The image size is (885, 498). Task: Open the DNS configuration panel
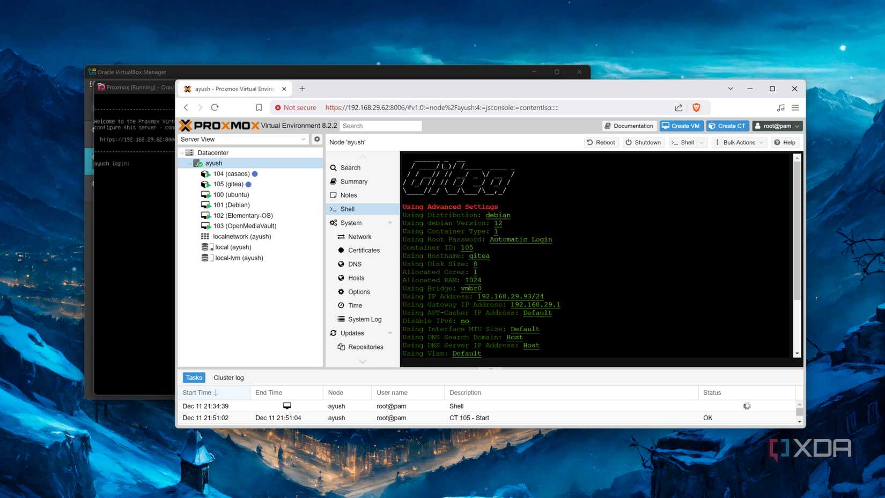(x=355, y=264)
